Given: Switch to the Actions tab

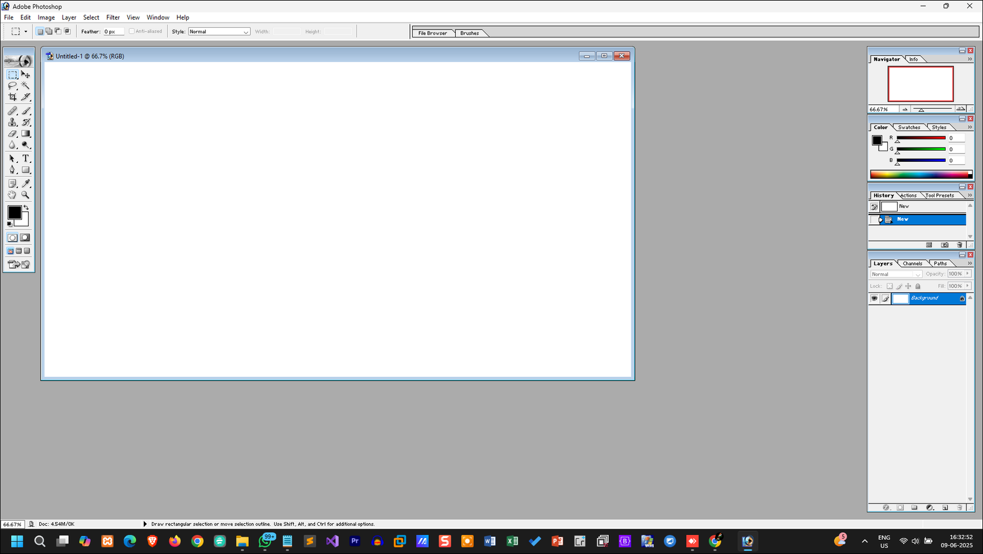Looking at the screenshot, I should click(x=909, y=196).
